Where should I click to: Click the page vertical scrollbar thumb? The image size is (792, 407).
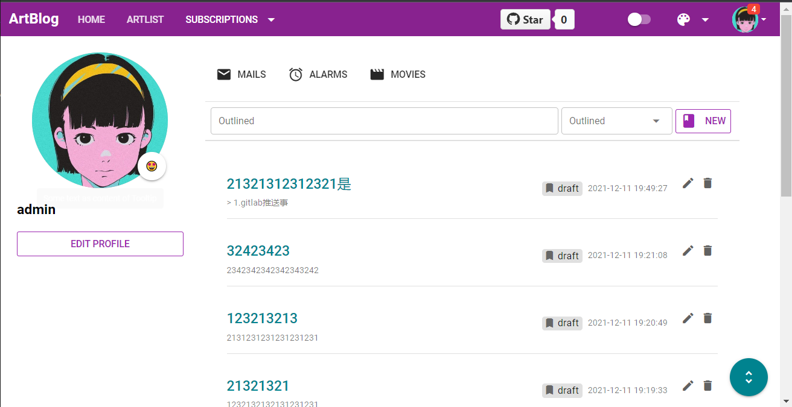[786, 106]
